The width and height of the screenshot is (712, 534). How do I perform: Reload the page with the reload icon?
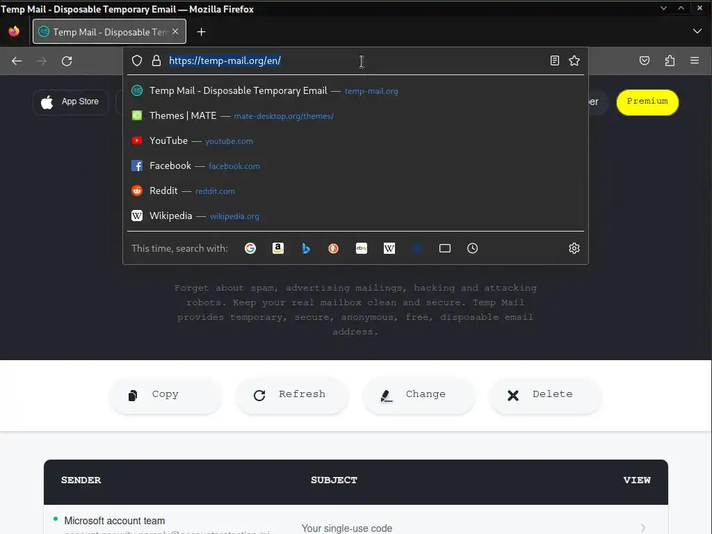(x=67, y=61)
